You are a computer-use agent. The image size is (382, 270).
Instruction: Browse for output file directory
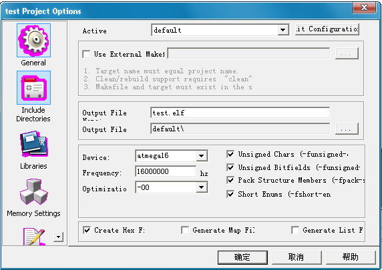[x=347, y=129]
